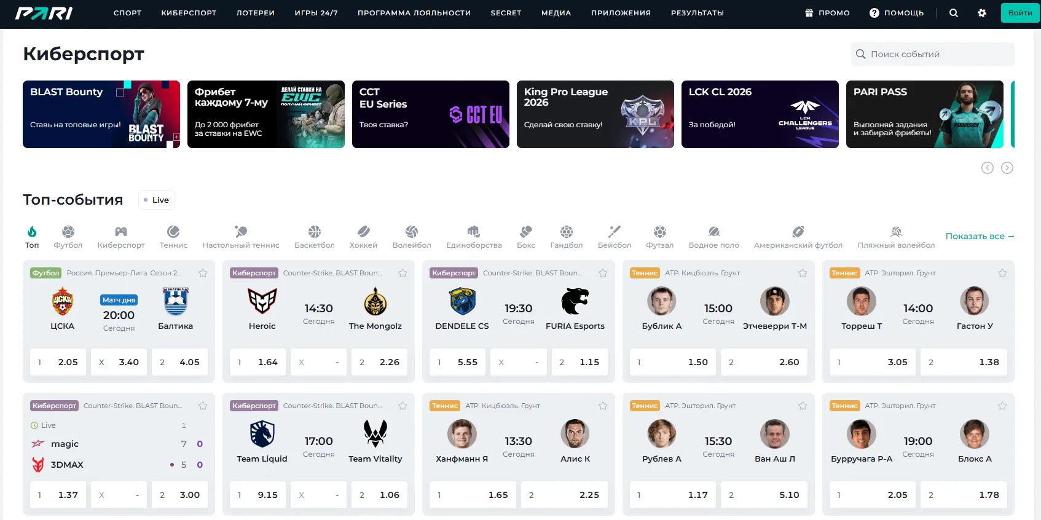The image size is (1041, 520).
Task: Filter top events by Волейбол
Action: (412, 237)
